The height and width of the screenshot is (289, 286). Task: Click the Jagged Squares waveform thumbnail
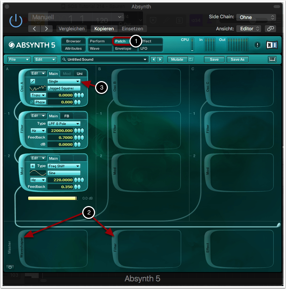click(38, 88)
